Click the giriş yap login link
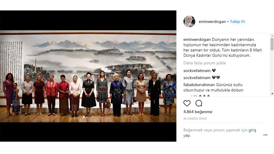 tap(220, 133)
